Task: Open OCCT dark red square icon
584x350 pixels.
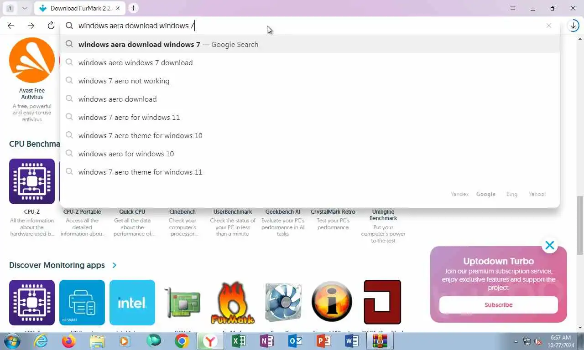Action: [382, 302]
